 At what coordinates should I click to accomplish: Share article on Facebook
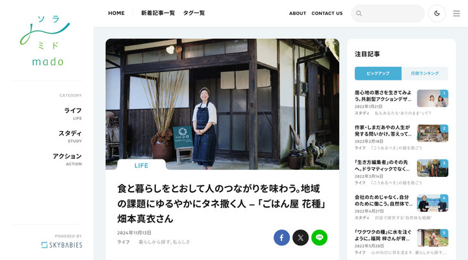281,238
